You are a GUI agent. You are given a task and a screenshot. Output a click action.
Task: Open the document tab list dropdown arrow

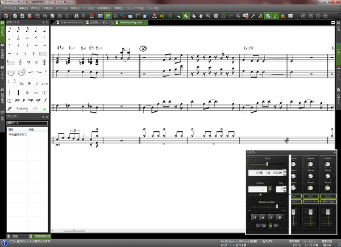(x=332, y=23)
